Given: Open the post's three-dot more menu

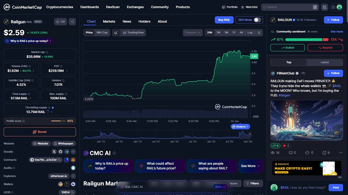Looking at the screenshot, I should click(x=341, y=153).
